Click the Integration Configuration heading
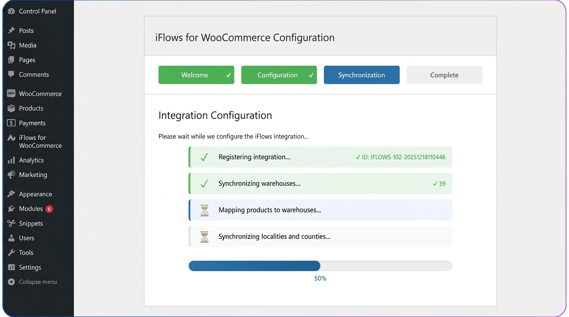Image resolution: width=569 pixels, height=317 pixels. [215, 116]
